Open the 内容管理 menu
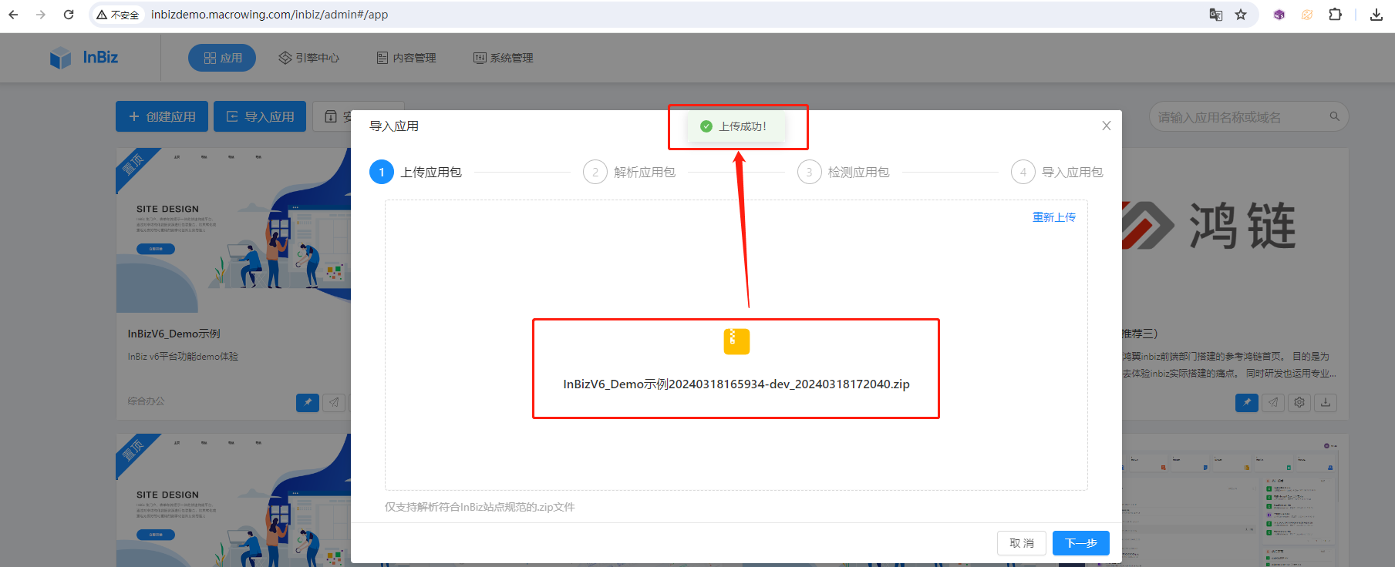This screenshot has width=1395, height=567. [x=406, y=58]
